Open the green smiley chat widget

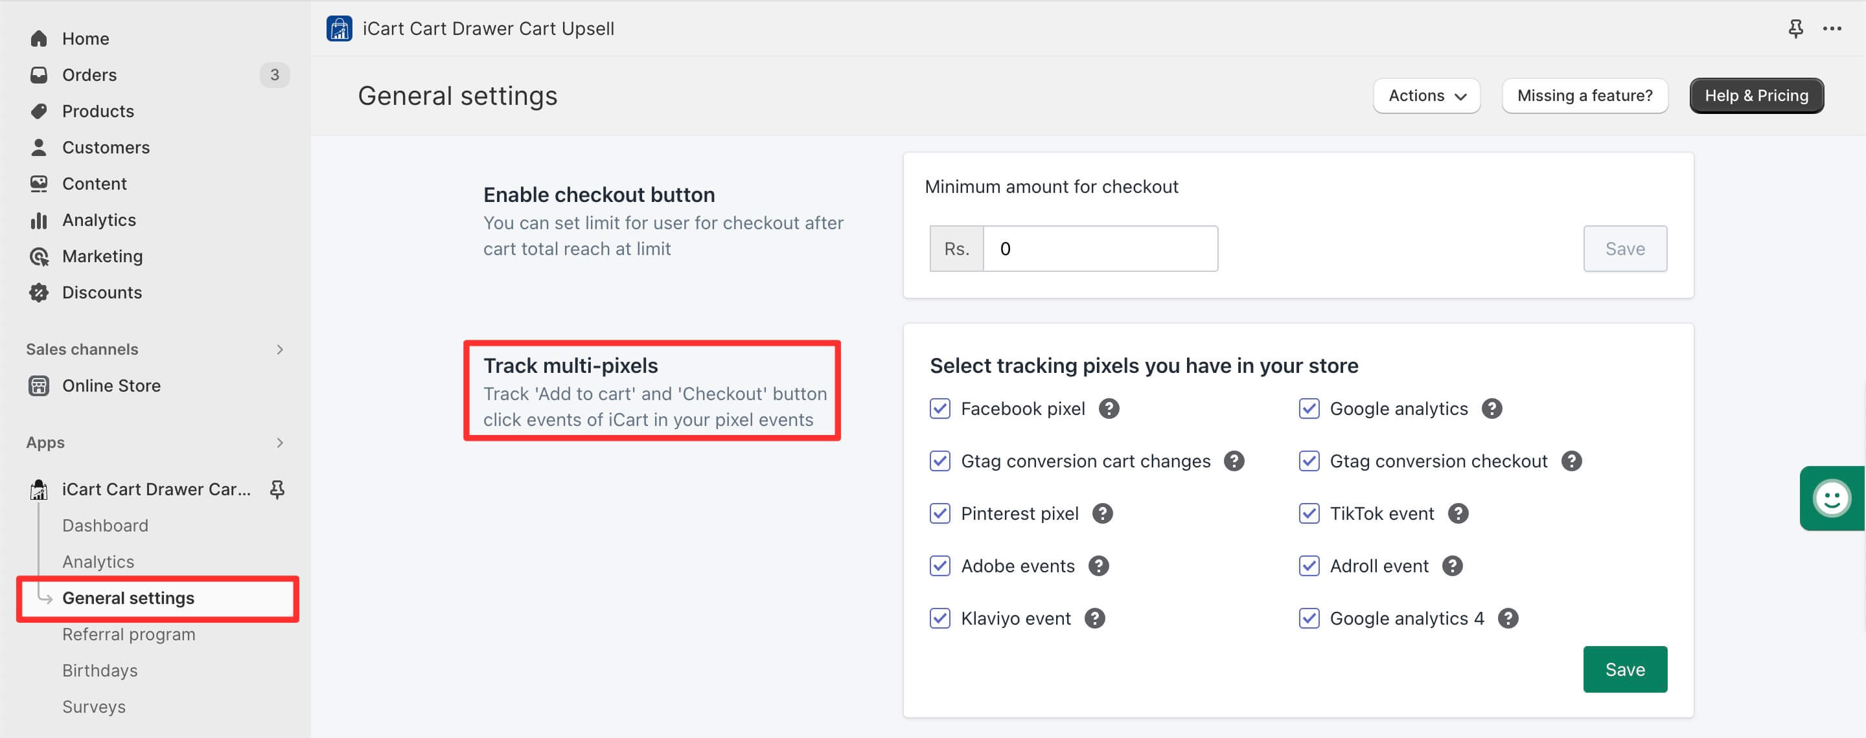pos(1832,498)
